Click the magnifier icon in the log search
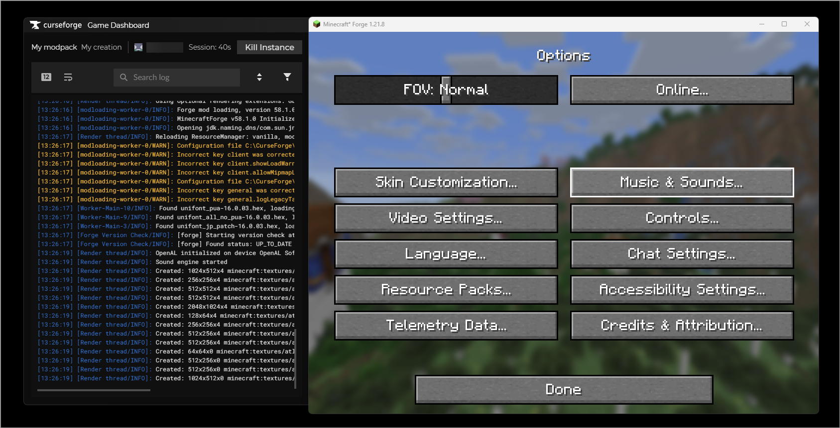 pyautogui.click(x=124, y=77)
